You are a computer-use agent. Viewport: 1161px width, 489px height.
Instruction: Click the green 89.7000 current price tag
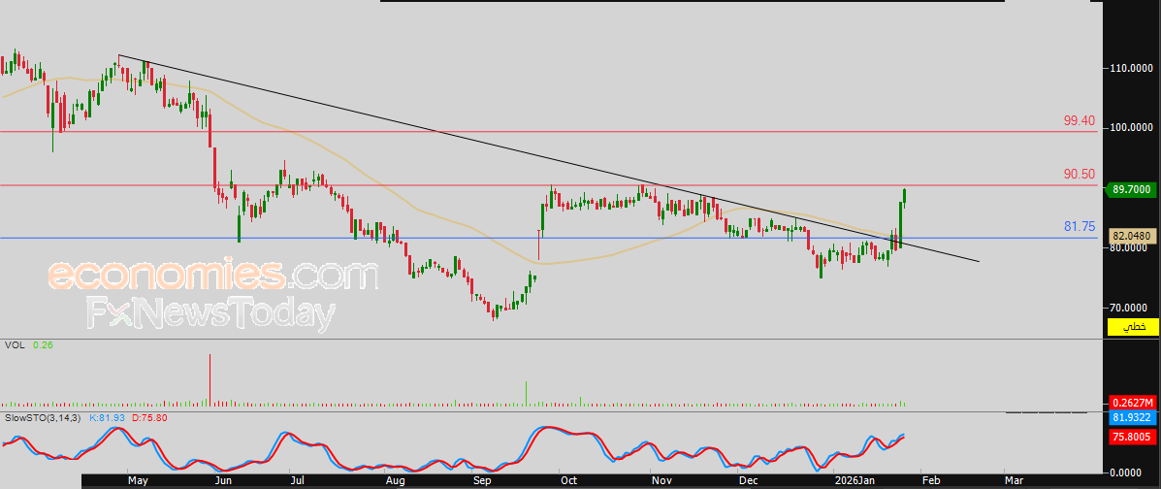1129,190
